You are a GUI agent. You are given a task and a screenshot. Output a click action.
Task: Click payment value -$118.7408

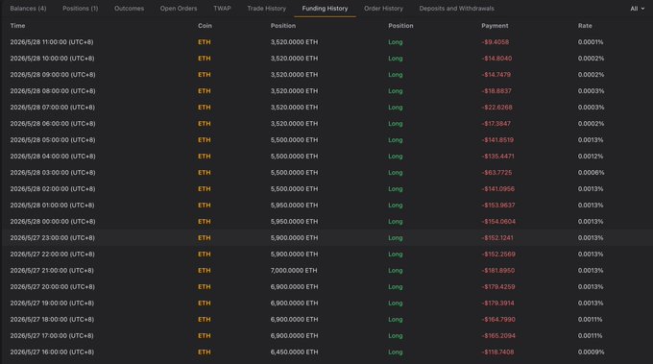[497, 352]
